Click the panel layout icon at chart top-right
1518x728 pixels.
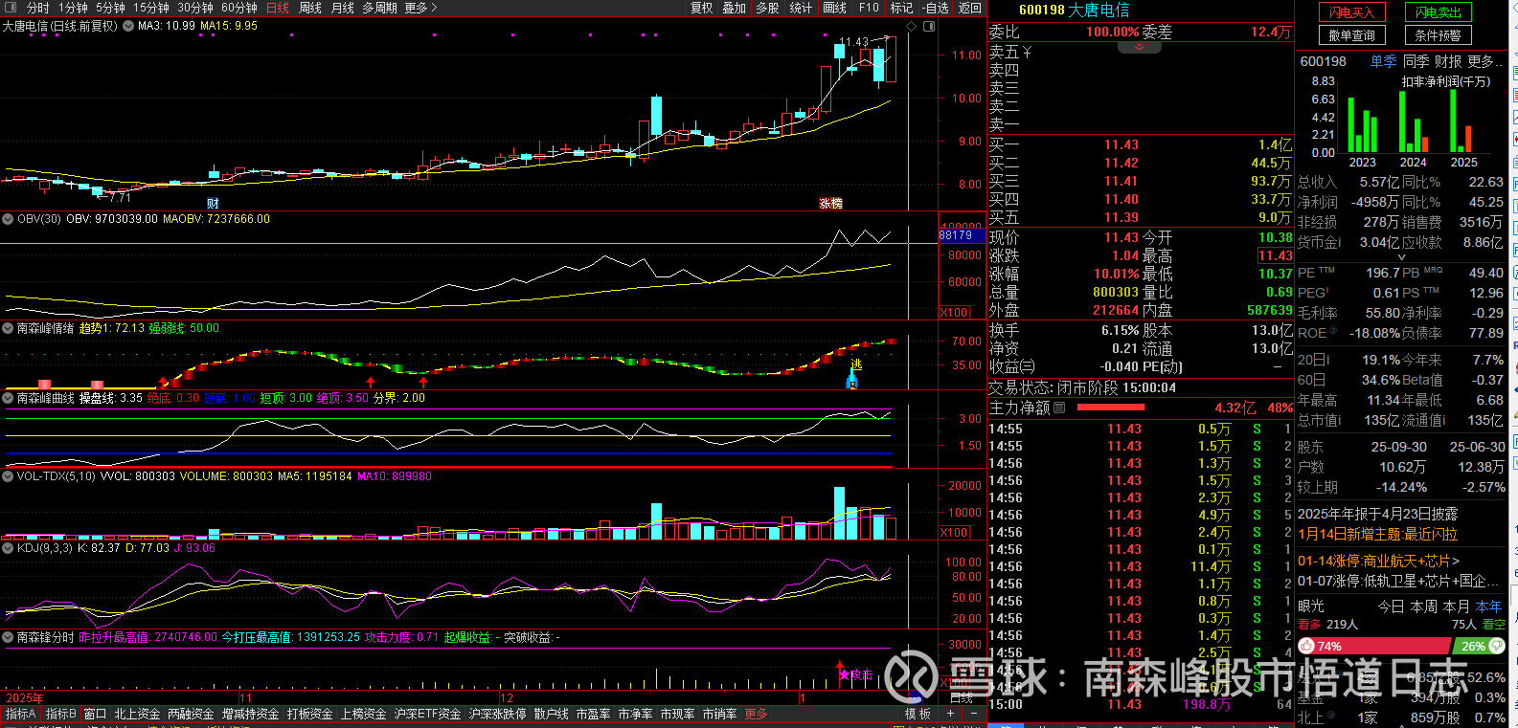tap(929, 26)
